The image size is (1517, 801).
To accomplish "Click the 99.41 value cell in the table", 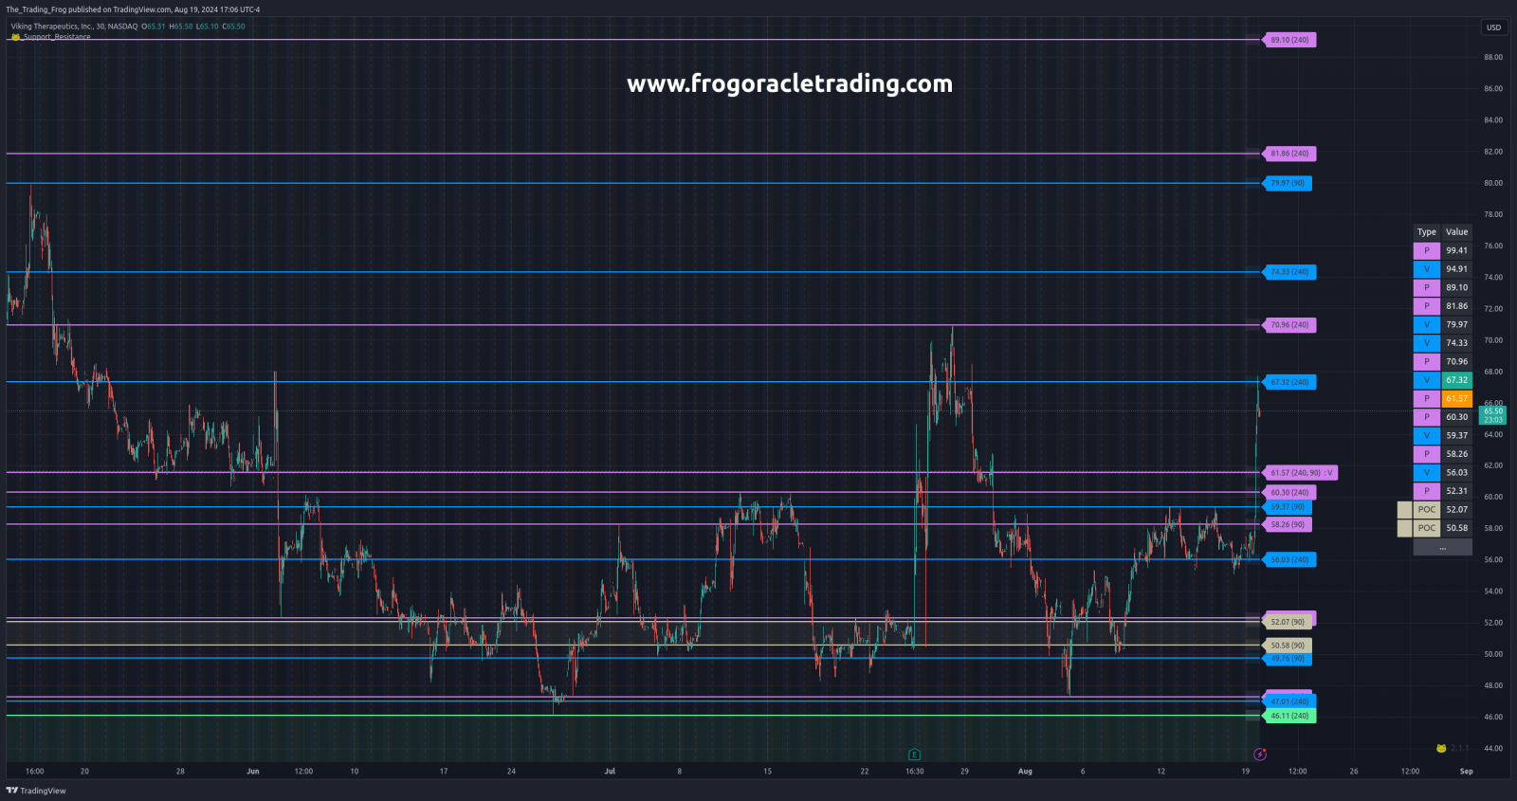I will (1456, 251).
